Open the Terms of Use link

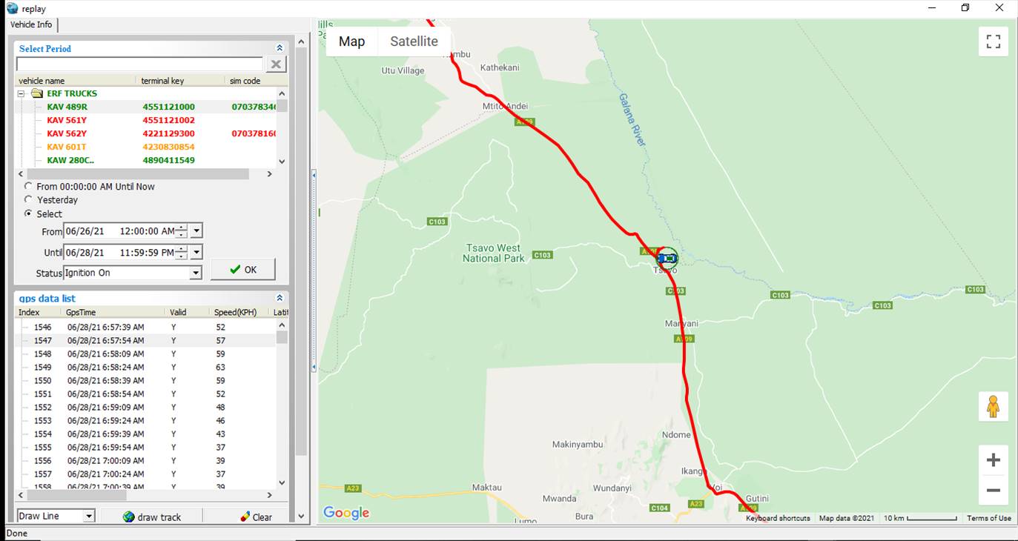989,518
